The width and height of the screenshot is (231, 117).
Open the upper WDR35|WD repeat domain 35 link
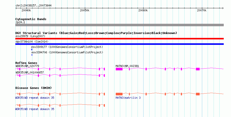(x=35, y=98)
